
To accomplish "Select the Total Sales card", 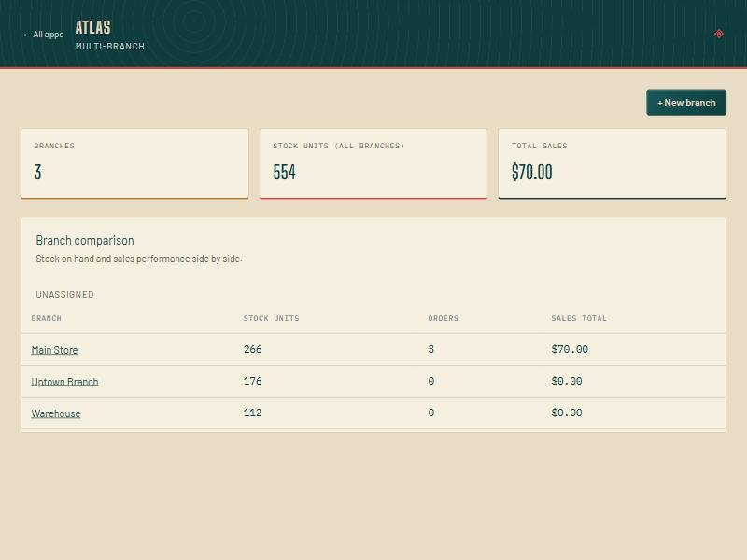I will click(x=613, y=163).
